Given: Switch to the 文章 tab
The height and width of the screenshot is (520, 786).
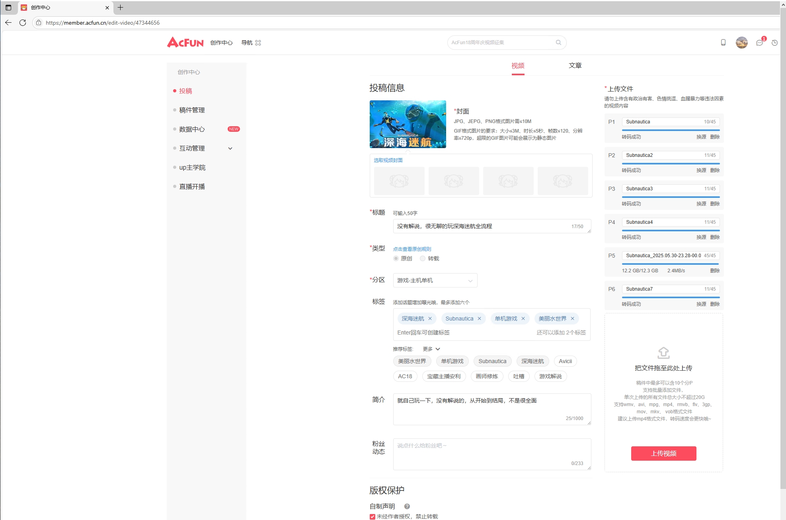Looking at the screenshot, I should point(575,66).
